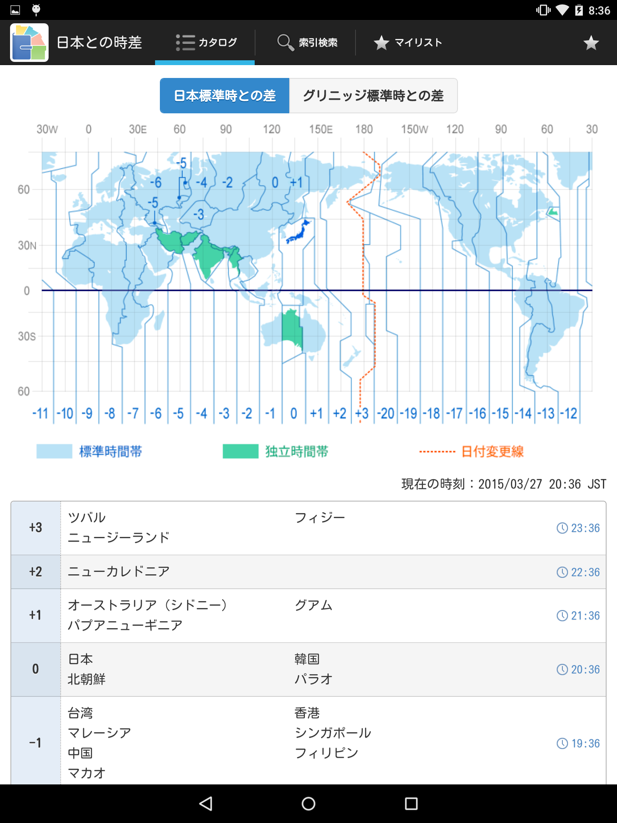Screen dimensions: 617x823
Task: Select オーストラリア（シドニー） entry
Action: pyautogui.click(x=148, y=605)
